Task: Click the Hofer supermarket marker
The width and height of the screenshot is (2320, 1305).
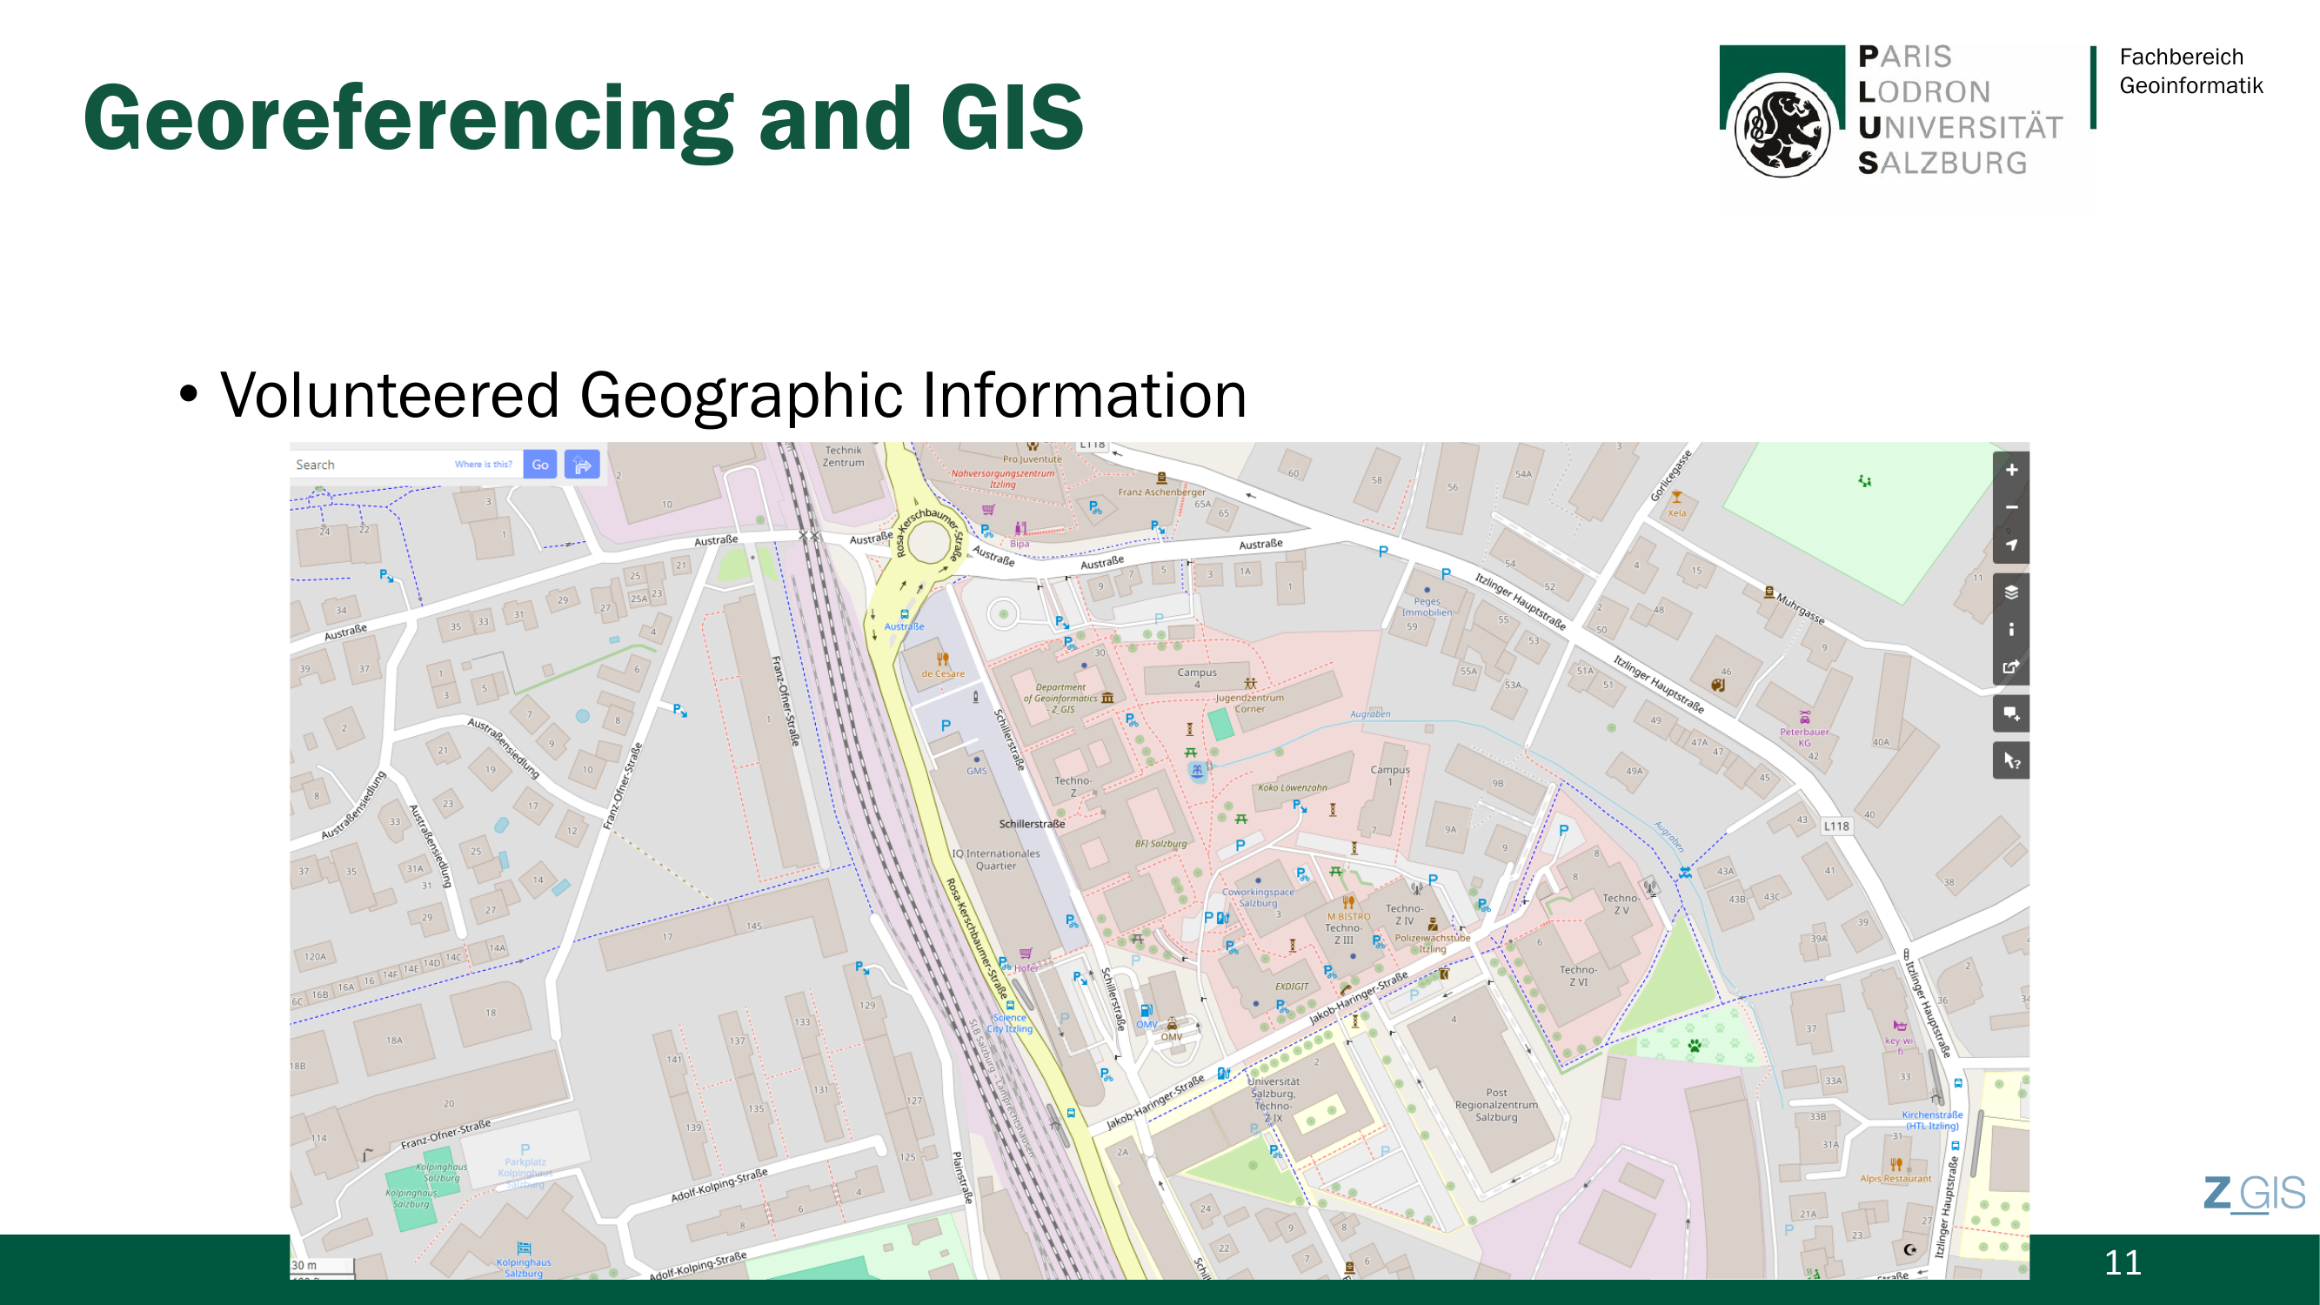Action: (x=1025, y=954)
